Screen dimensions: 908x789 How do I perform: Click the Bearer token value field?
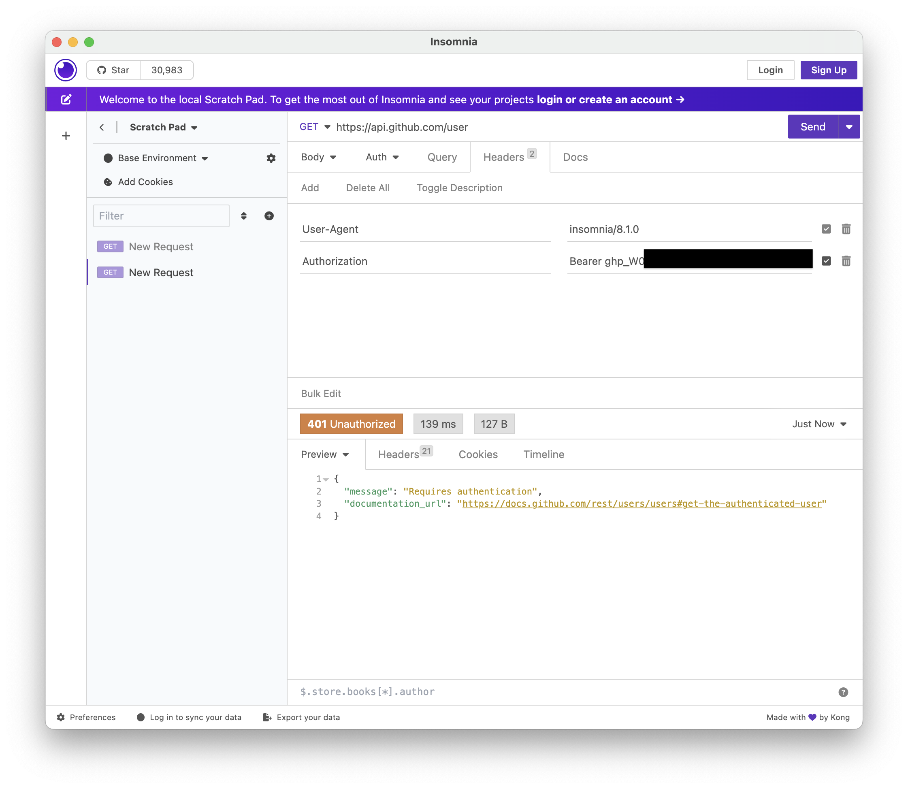click(x=689, y=262)
